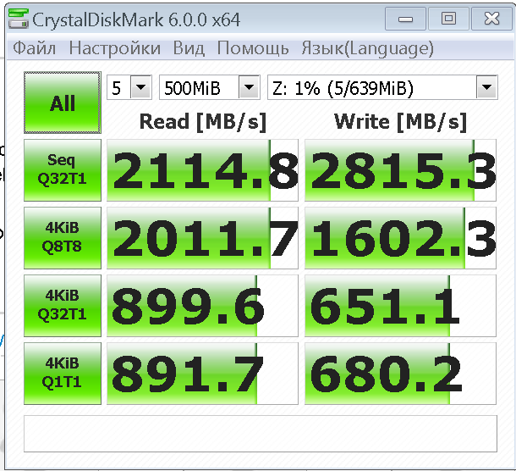Open the 500MiB test size dropdown
516x471 pixels.
210,87
